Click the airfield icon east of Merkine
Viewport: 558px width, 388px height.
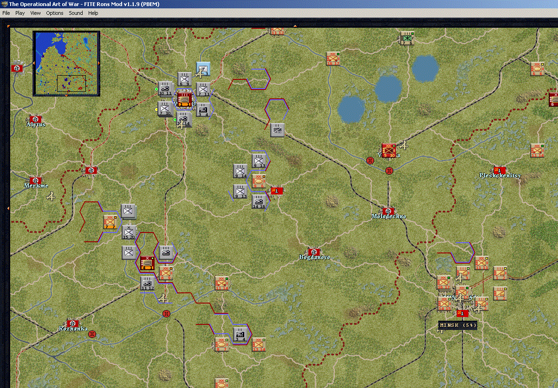[51, 197]
